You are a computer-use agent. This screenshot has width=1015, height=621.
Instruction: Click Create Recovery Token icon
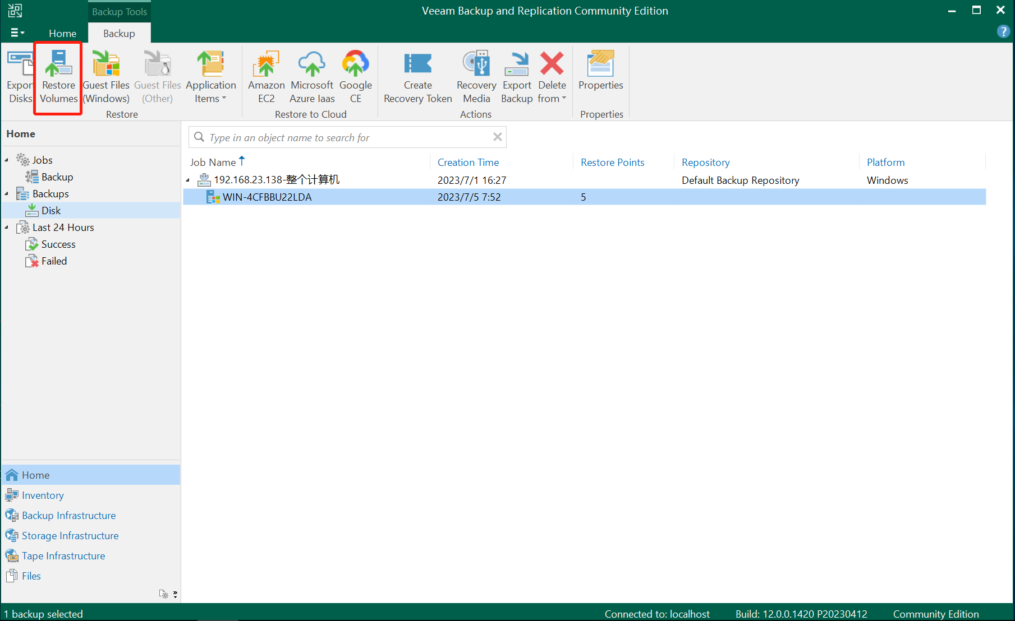pyautogui.click(x=417, y=76)
